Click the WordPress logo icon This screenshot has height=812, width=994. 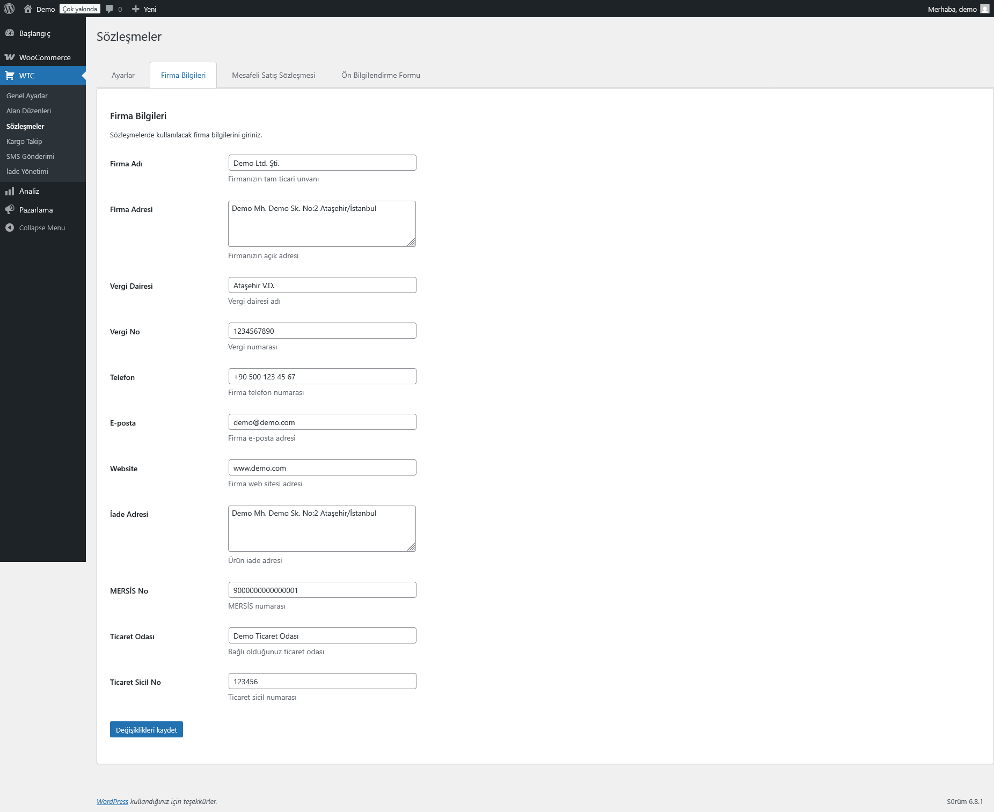9,9
